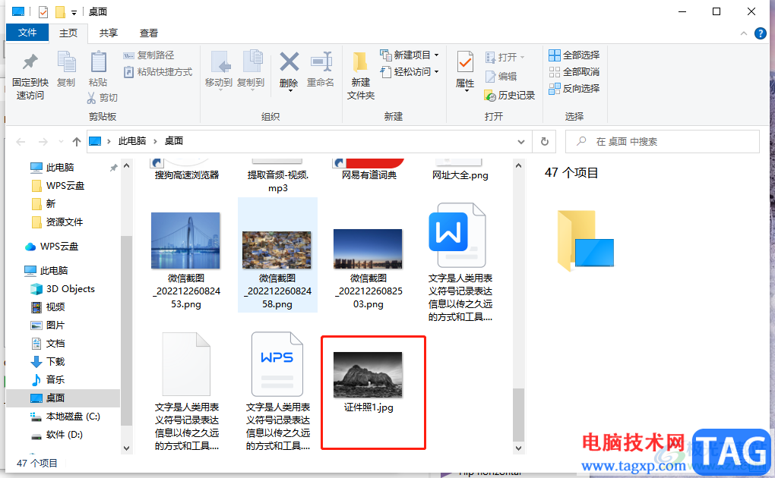Select thumbnail 微信截图_20221226082503.png

click(x=368, y=249)
